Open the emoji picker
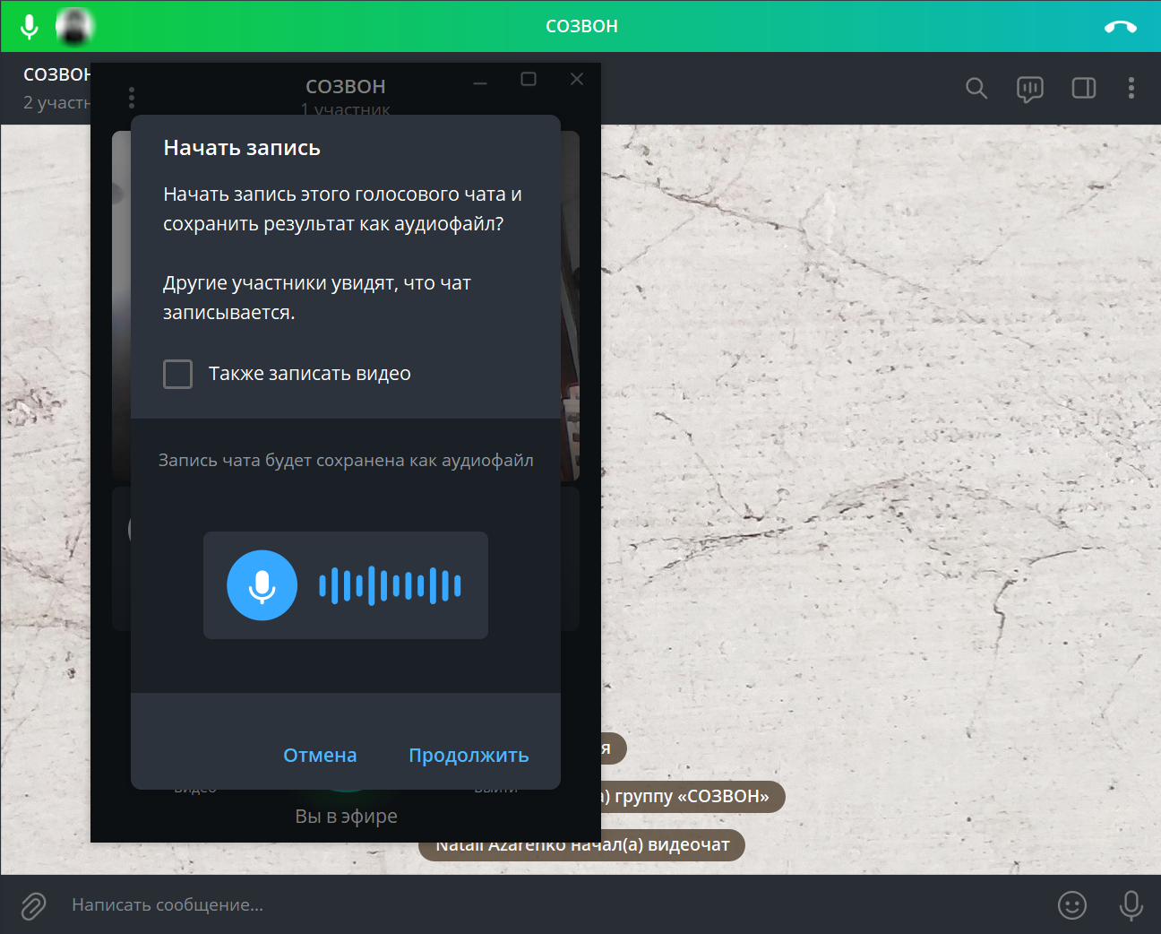1161x934 pixels. [x=1072, y=905]
